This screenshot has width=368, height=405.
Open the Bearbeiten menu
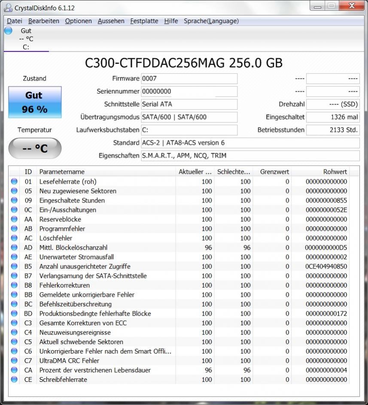coord(44,21)
